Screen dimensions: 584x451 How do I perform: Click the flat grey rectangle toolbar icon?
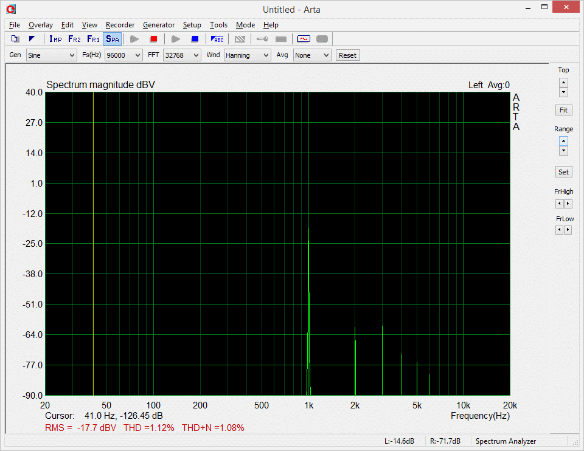[281, 39]
